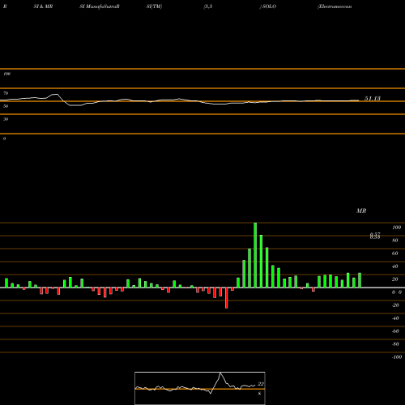405x405 pixels.
Task: Click the Electrameccan title text in header
Action: coord(335,6)
